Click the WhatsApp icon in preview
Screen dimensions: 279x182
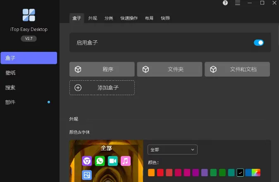pyautogui.click(x=100, y=161)
